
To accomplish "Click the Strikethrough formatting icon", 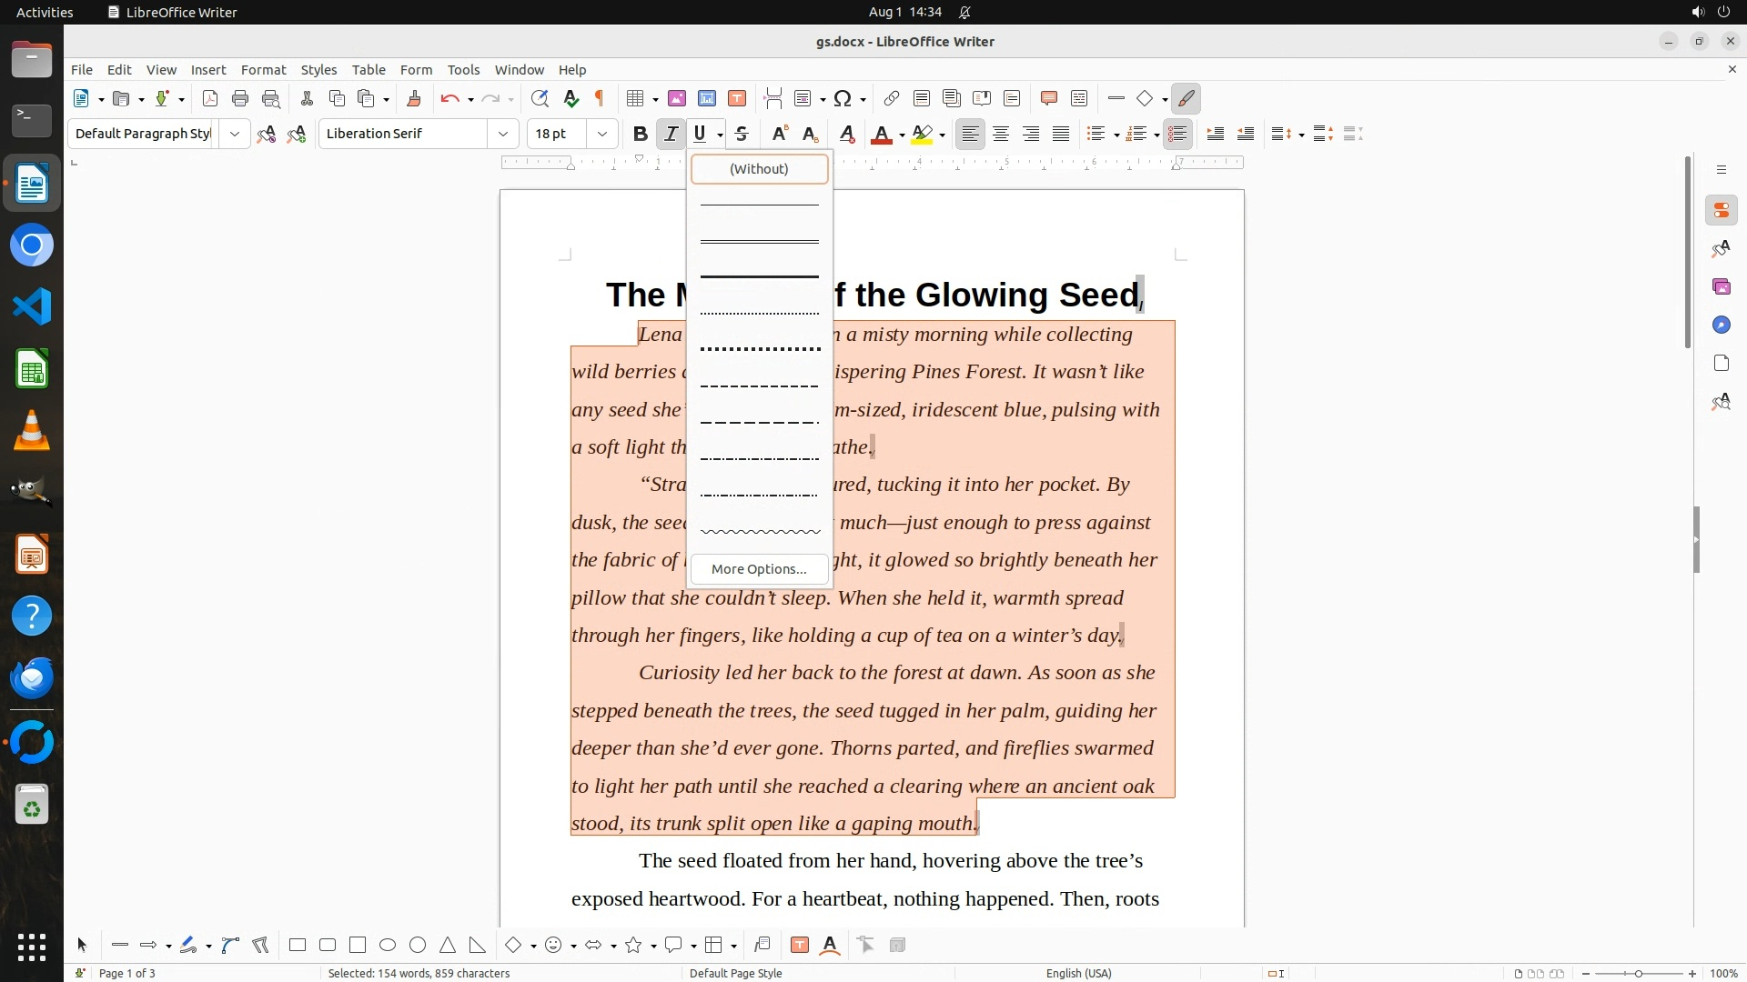I will click(742, 135).
